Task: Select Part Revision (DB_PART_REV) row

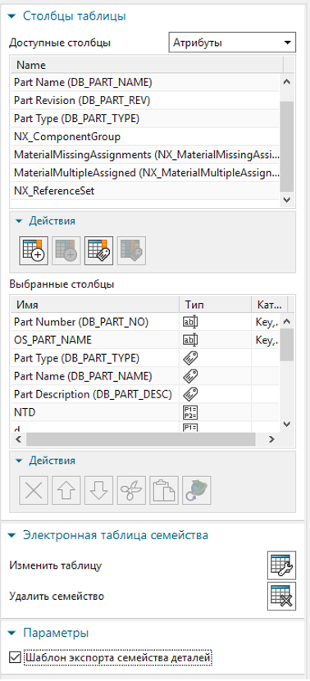Action: [145, 100]
